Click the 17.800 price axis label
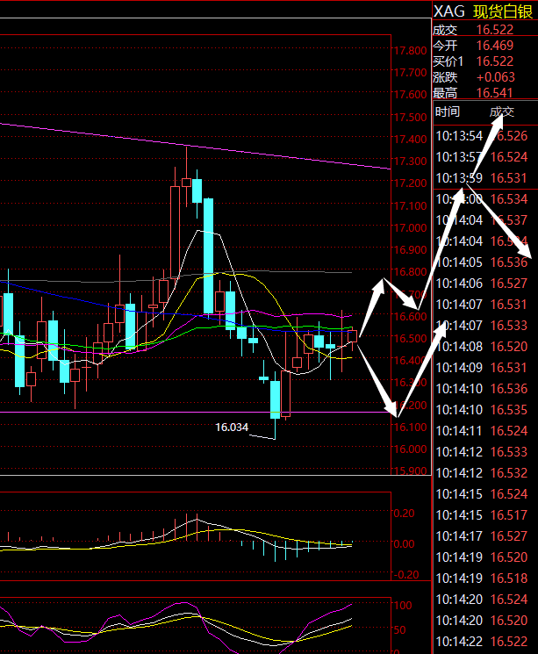The width and height of the screenshot is (538, 654). 411,51
